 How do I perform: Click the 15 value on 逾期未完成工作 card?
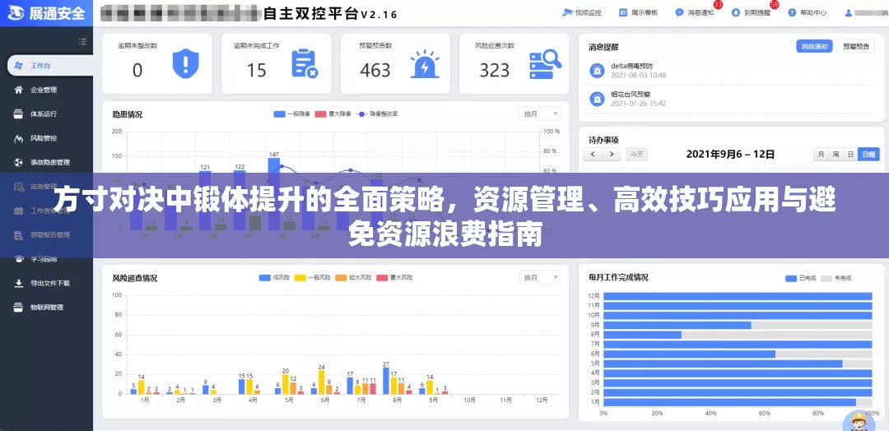256,70
